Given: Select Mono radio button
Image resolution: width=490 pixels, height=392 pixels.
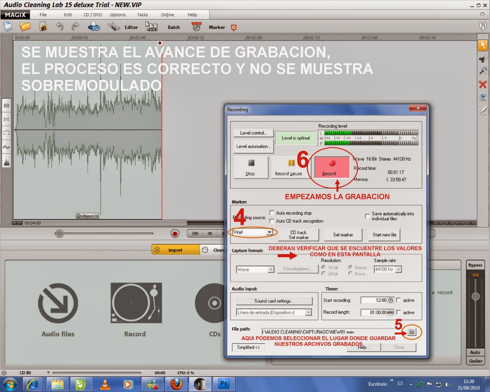Looking at the screenshot, I should pos(350,273).
